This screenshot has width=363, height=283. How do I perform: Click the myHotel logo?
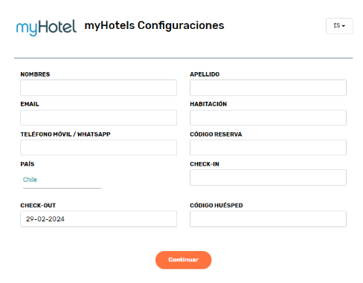tap(46, 27)
